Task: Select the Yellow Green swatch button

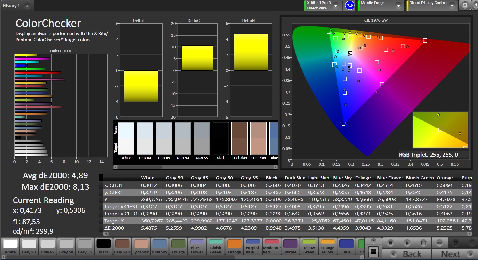Action: click(309, 246)
